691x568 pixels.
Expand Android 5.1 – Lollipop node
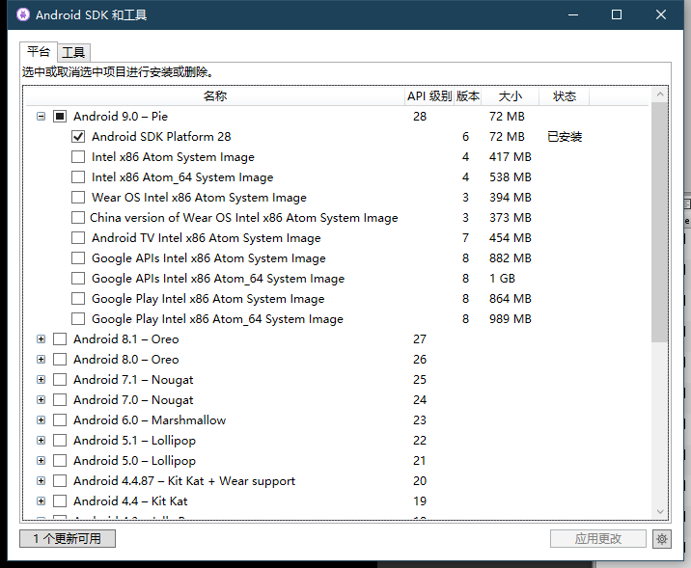pos(41,441)
